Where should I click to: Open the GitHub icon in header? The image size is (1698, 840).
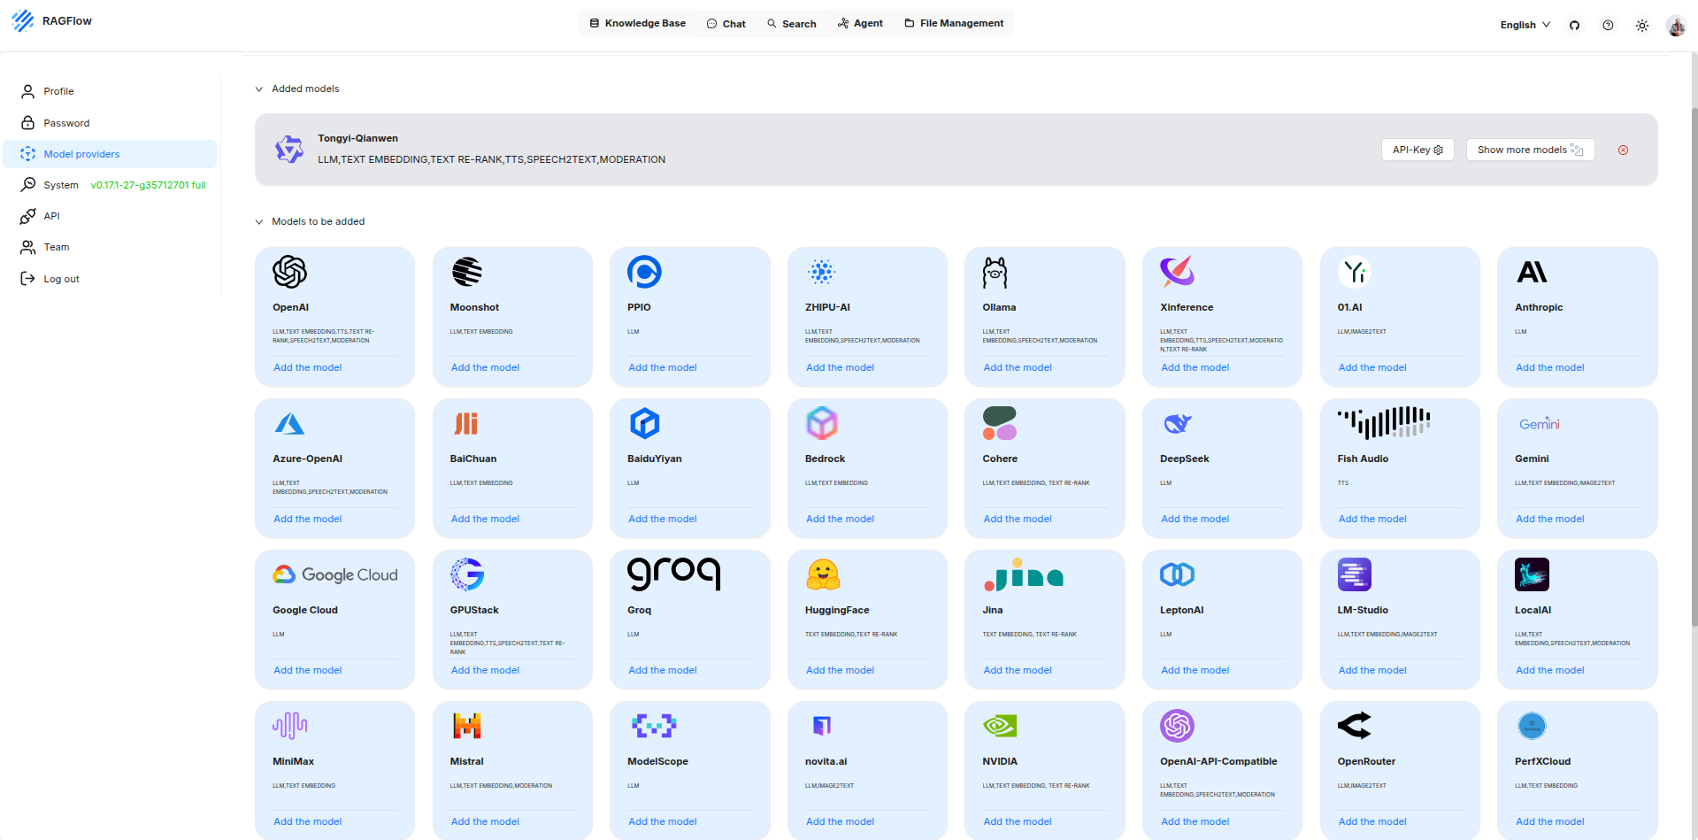click(x=1574, y=25)
